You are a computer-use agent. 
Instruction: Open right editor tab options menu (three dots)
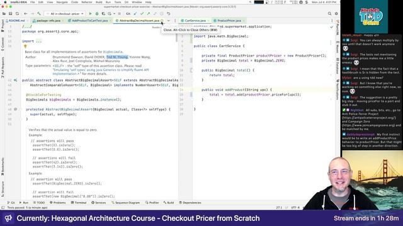(x=332, y=21)
